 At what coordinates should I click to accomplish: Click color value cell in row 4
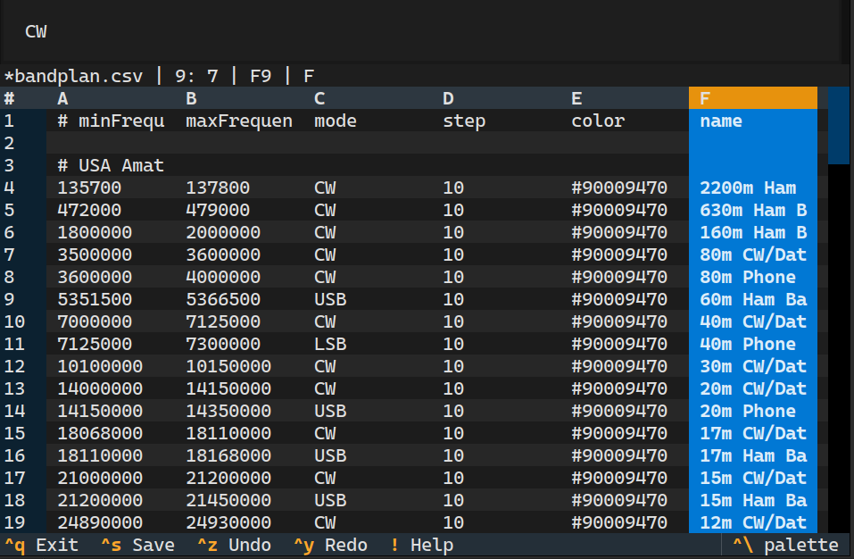pyautogui.click(x=624, y=188)
